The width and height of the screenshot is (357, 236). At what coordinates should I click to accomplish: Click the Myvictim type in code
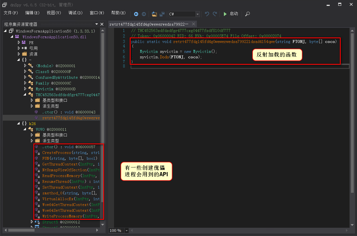(x=149, y=51)
